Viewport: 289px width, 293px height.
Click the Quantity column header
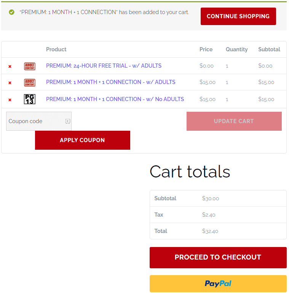[236, 49]
